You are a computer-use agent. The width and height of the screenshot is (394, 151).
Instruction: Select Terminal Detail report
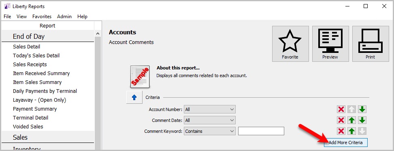coord(31,118)
